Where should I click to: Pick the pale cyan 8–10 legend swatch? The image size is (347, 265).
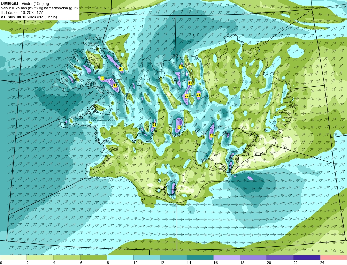pyautogui.click(x=120, y=258)
